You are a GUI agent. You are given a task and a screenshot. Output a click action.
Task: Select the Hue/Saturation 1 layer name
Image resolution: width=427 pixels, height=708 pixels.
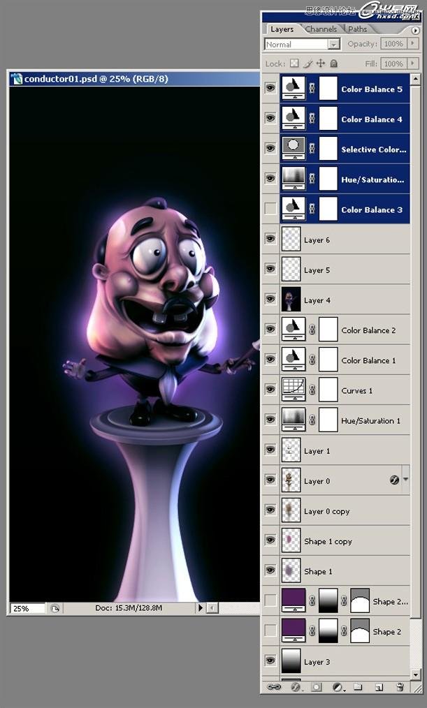point(370,420)
